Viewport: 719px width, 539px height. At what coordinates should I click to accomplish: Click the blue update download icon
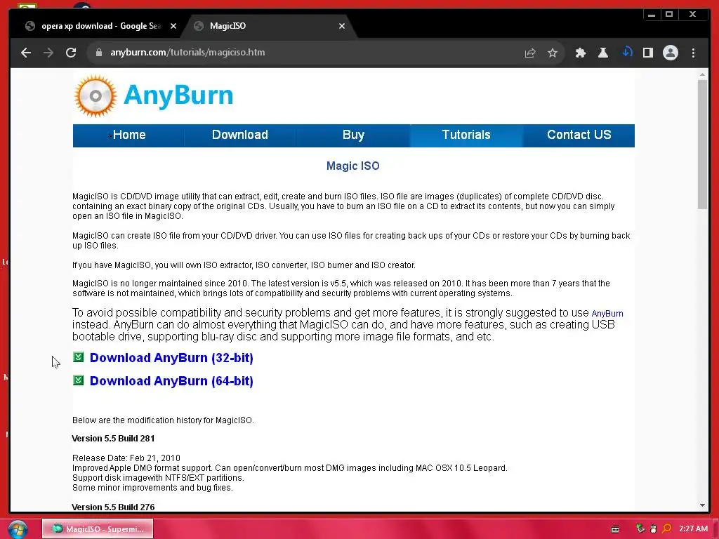pyautogui.click(x=627, y=52)
